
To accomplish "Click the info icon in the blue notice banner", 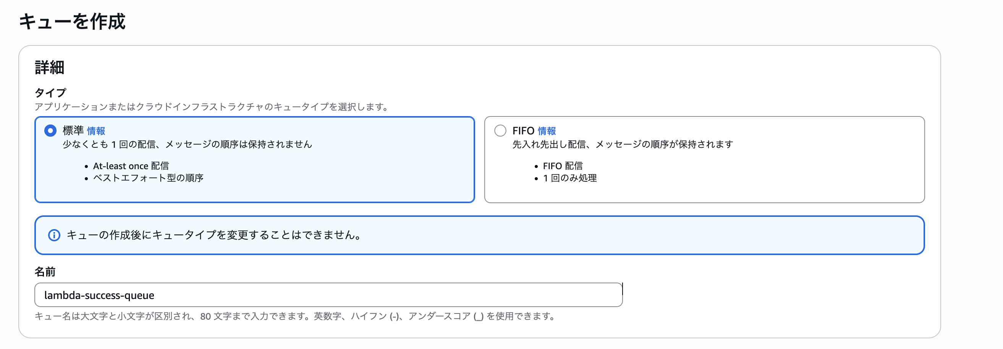I will (x=54, y=235).
